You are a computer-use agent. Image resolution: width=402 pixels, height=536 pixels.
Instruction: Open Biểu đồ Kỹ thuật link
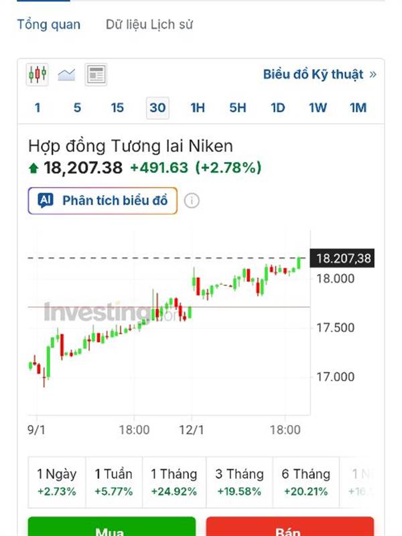(320, 74)
